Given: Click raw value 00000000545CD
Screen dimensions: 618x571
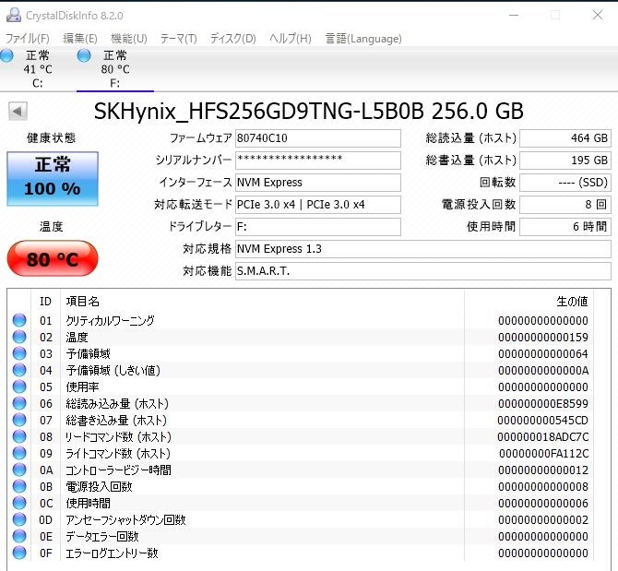Looking at the screenshot, I should [542, 420].
